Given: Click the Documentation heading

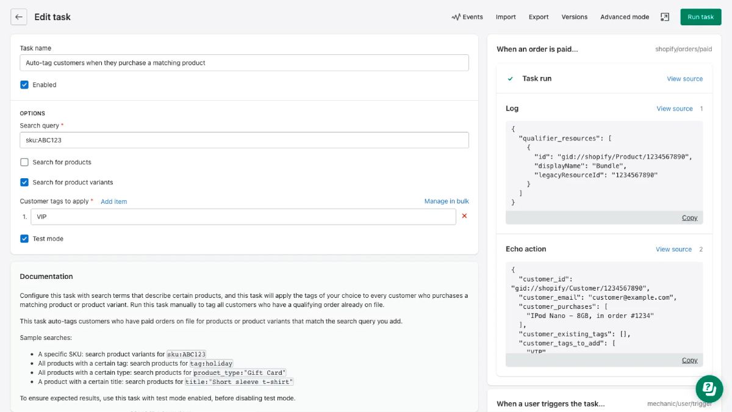Looking at the screenshot, I should click(46, 276).
